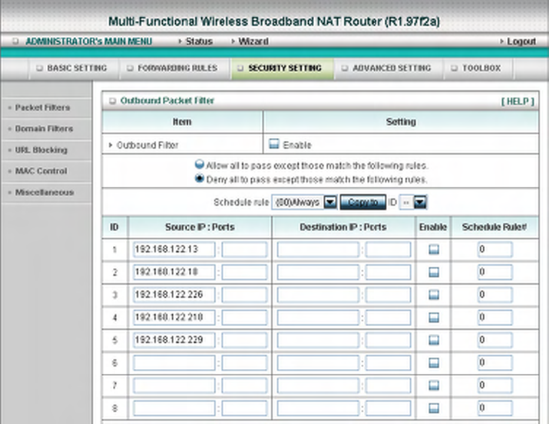Toggle Enable checkbox for rule 2

point(434,272)
